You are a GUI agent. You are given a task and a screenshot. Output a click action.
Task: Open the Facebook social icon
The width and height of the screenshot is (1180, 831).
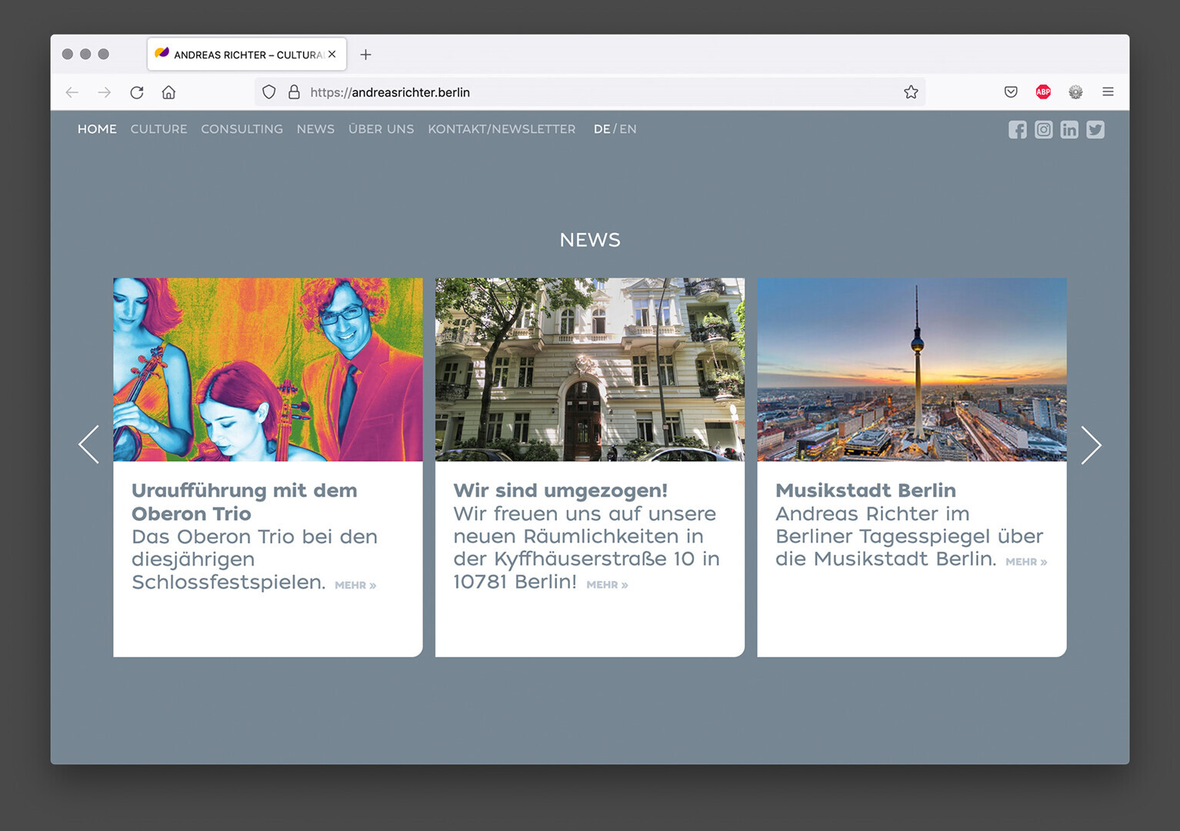pyautogui.click(x=1017, y=130)
